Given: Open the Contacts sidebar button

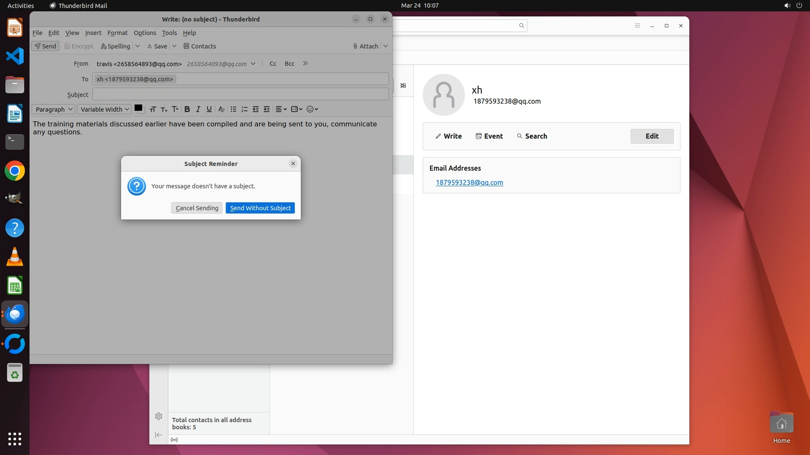Looking at the screenshot, I should point(200,46).
